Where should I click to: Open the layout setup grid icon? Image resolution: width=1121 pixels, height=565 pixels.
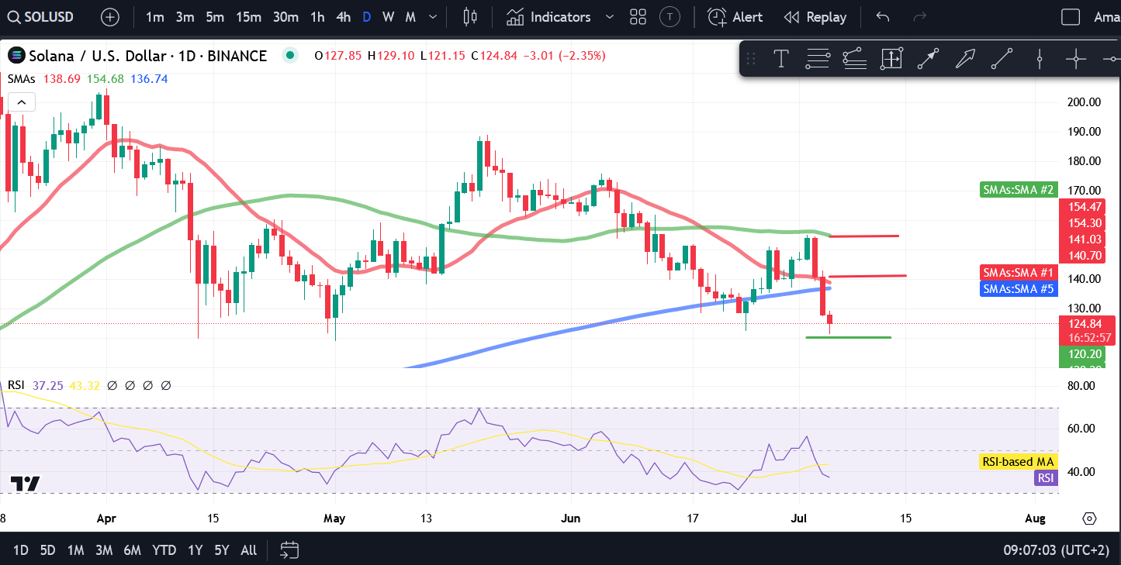tap(638, 17)
